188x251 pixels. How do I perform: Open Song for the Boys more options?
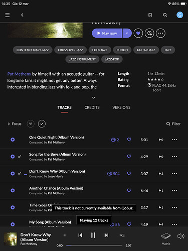pos(174,157)
